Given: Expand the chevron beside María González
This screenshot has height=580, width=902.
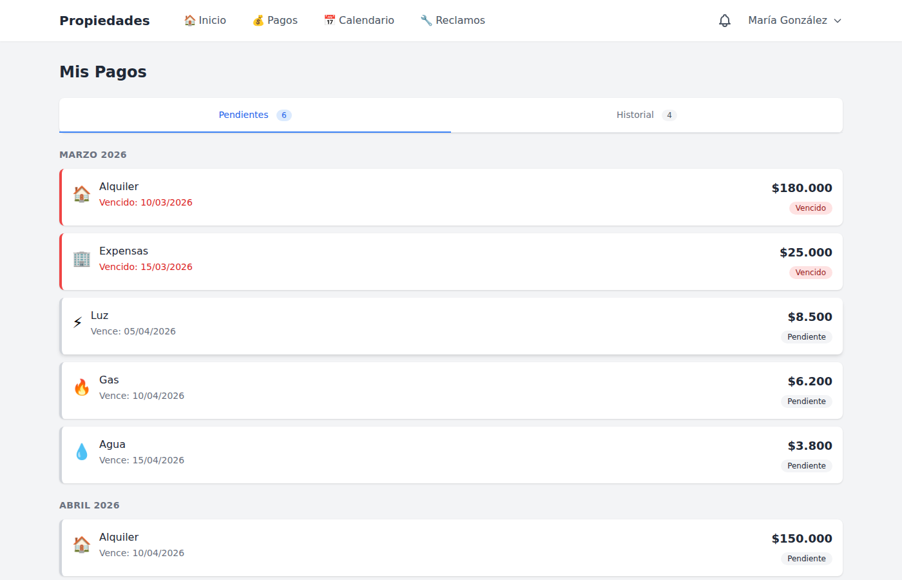Looking at the screenshot, I should click(x=838, y=21).
